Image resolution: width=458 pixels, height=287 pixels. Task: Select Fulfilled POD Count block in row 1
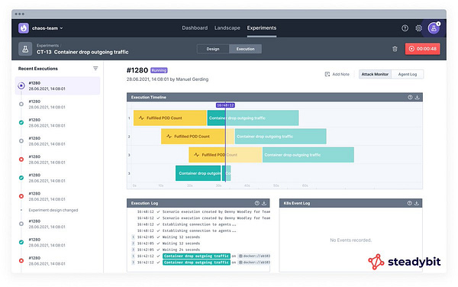170,118
